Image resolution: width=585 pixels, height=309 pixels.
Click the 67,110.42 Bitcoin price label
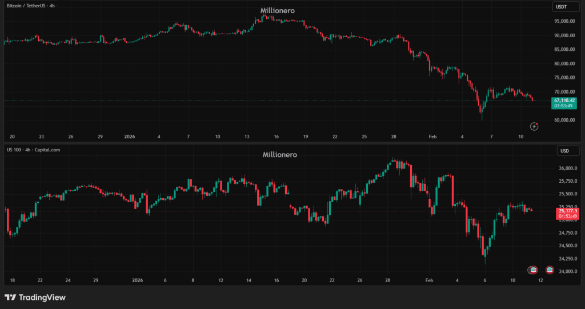564,101
